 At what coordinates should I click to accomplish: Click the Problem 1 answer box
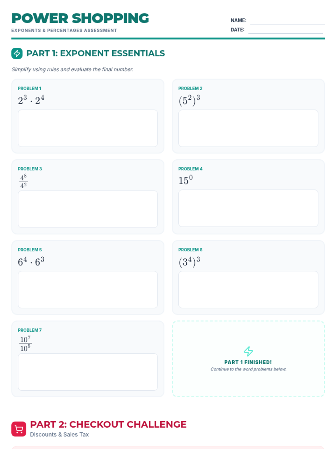(88, 128)
